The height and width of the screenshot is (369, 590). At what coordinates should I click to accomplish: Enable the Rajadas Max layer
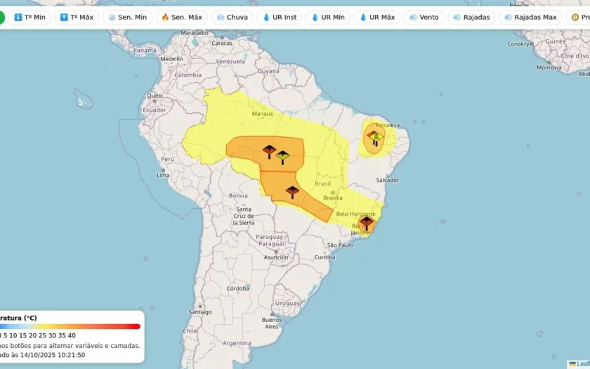pyautogui.click(x=530, y=18)
